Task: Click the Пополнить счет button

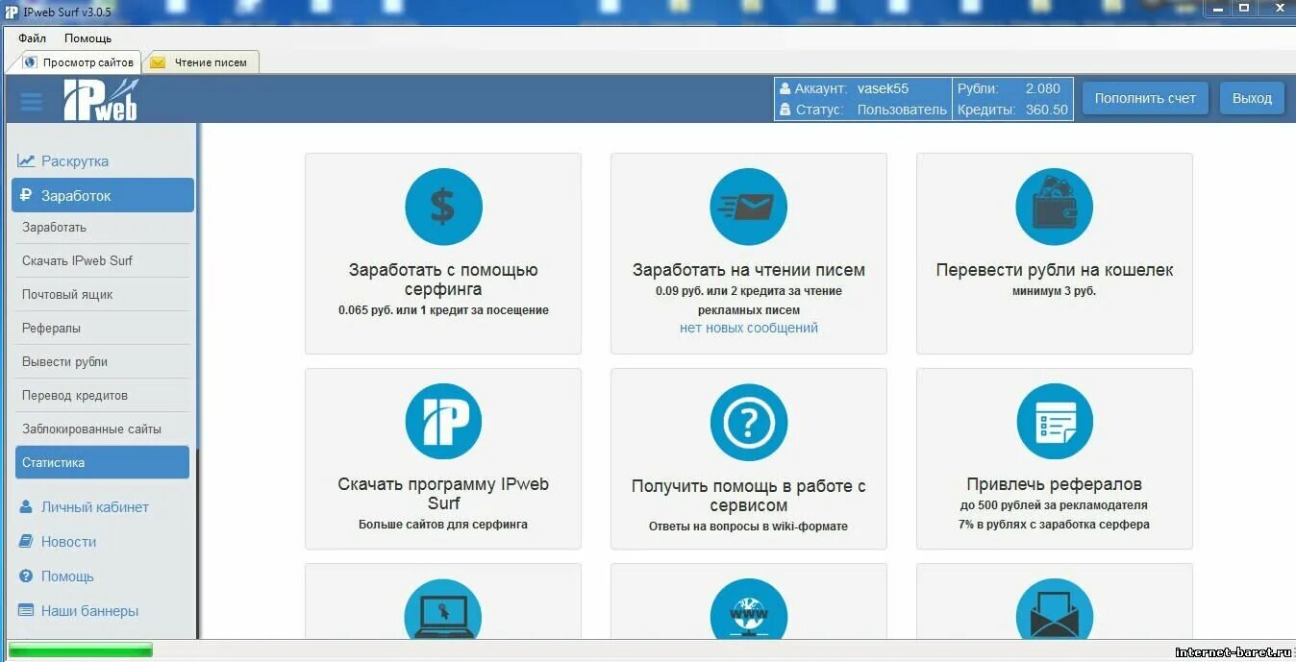Action: pyautogui.click(x=1145, y=98)
